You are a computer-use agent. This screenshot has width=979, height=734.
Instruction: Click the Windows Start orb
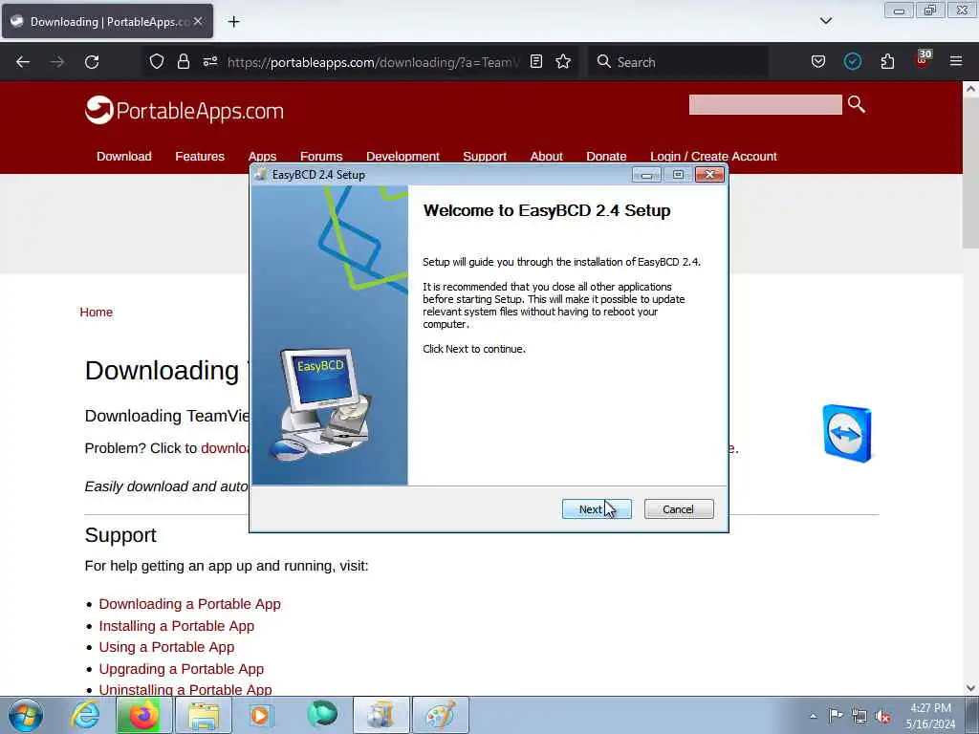tap(26, 715)
